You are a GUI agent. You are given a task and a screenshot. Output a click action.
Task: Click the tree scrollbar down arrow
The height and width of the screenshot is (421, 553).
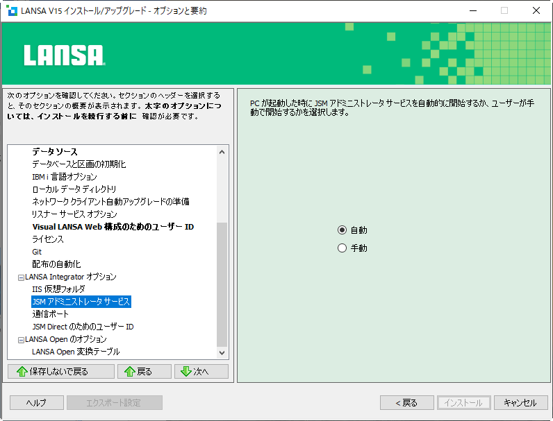222,353
